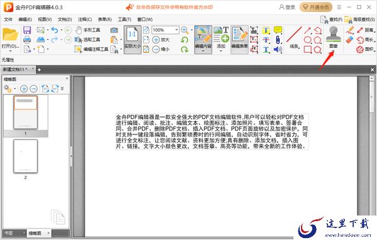Expand the Add (添加) dropdown arrow
The width and height of the screenshot is (377, 240).
point(221,51)
